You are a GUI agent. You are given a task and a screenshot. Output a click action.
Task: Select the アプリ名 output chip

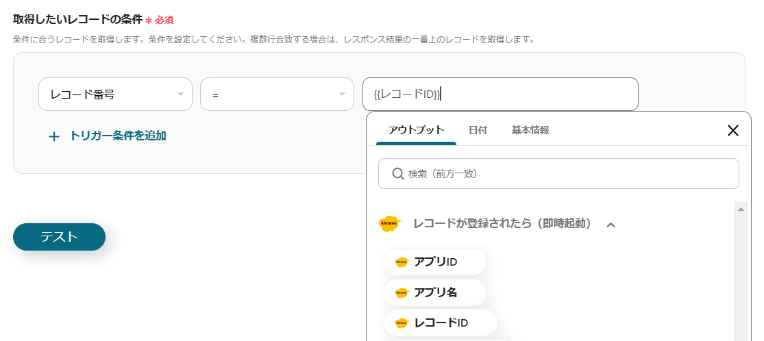coord(436,292)
